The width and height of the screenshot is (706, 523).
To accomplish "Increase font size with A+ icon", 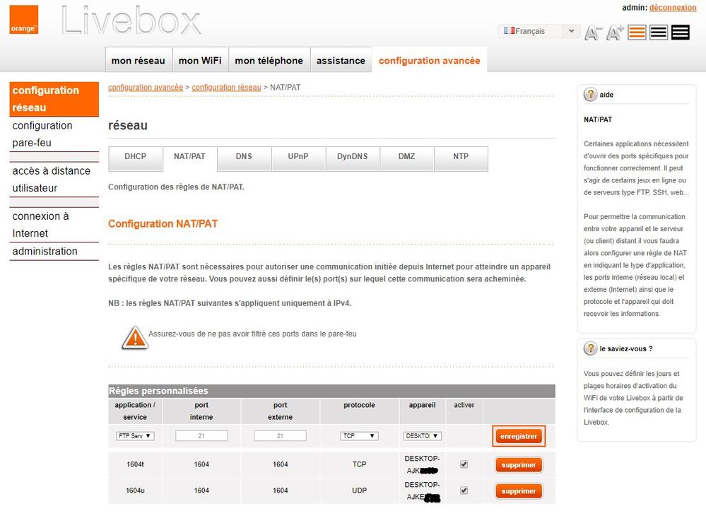I will tap(615, 33).
